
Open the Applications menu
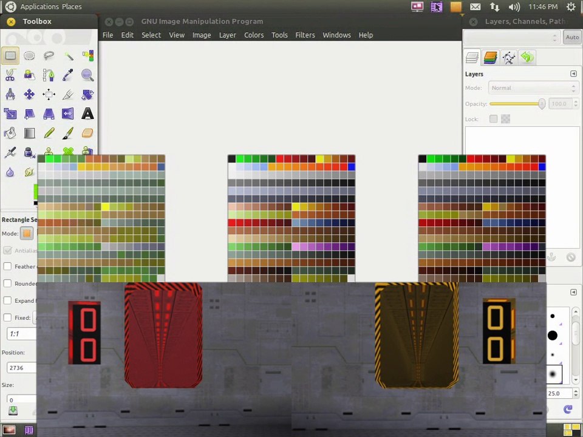point(40,7)
